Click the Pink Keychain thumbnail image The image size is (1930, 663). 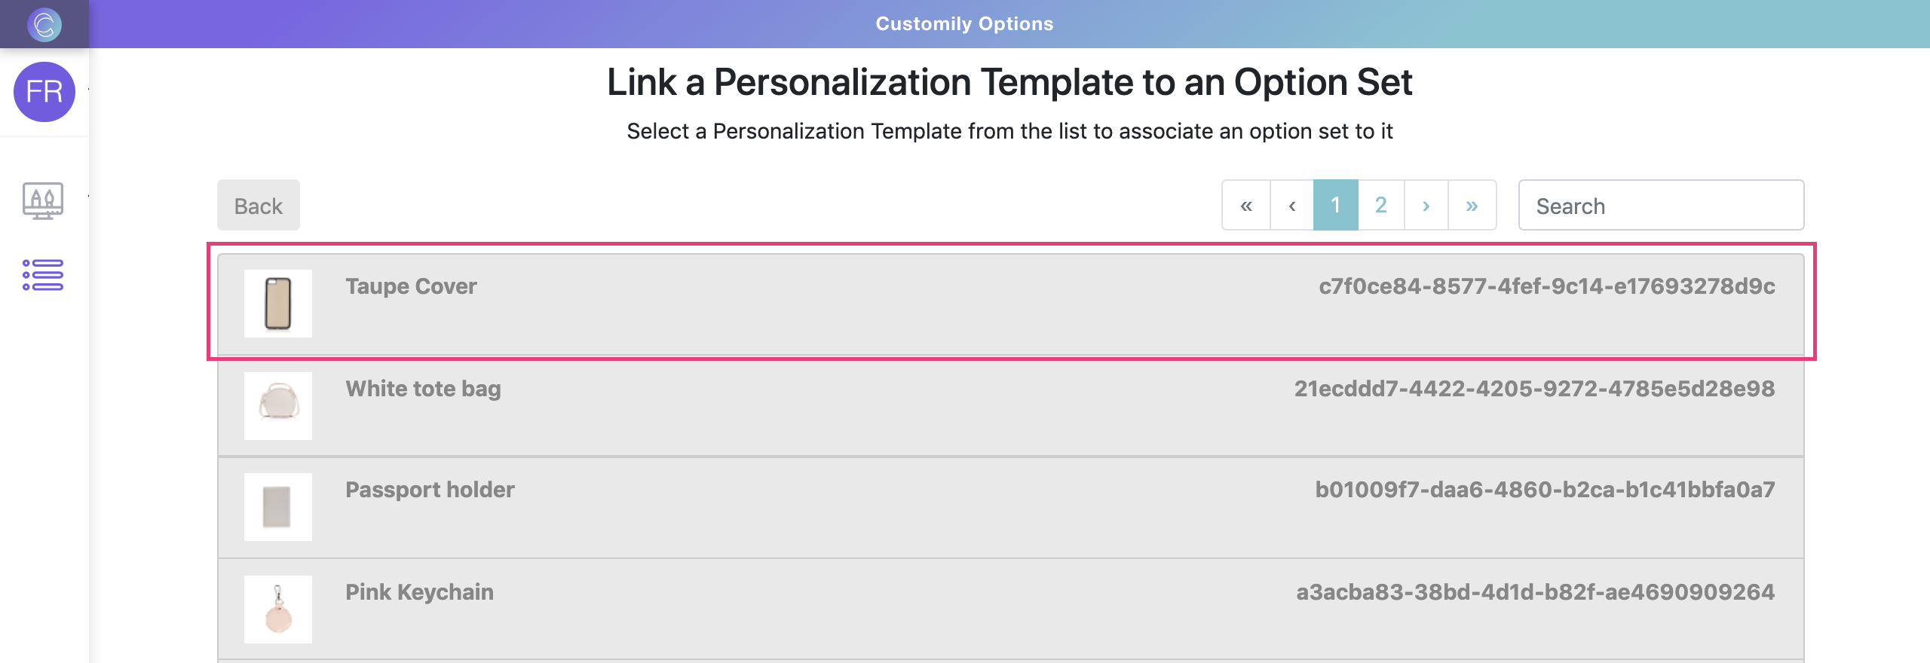point(278,610)
